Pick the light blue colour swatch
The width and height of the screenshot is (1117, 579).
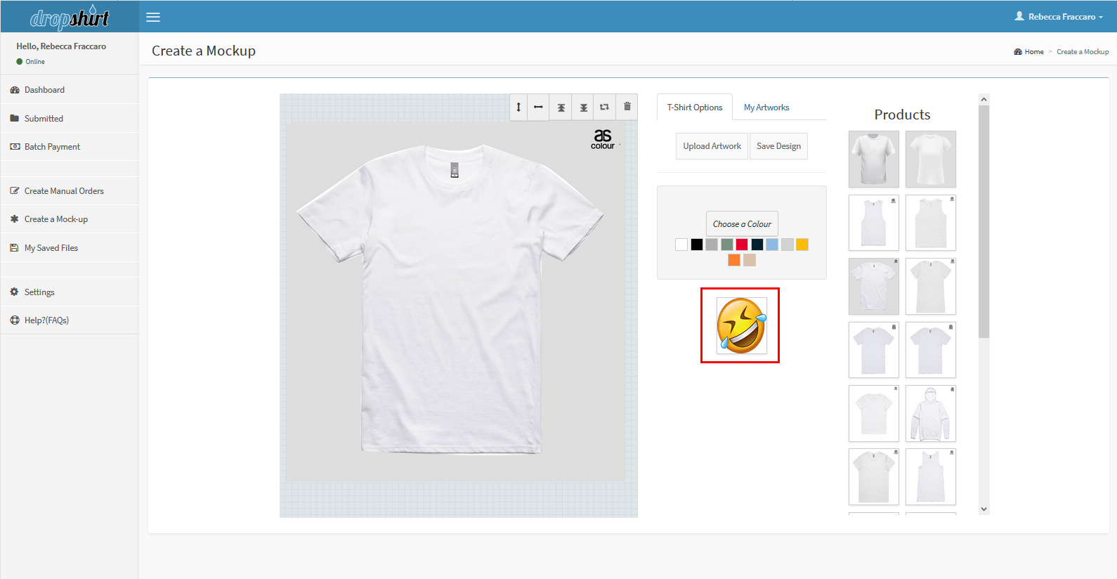click(x=772, y=245)
